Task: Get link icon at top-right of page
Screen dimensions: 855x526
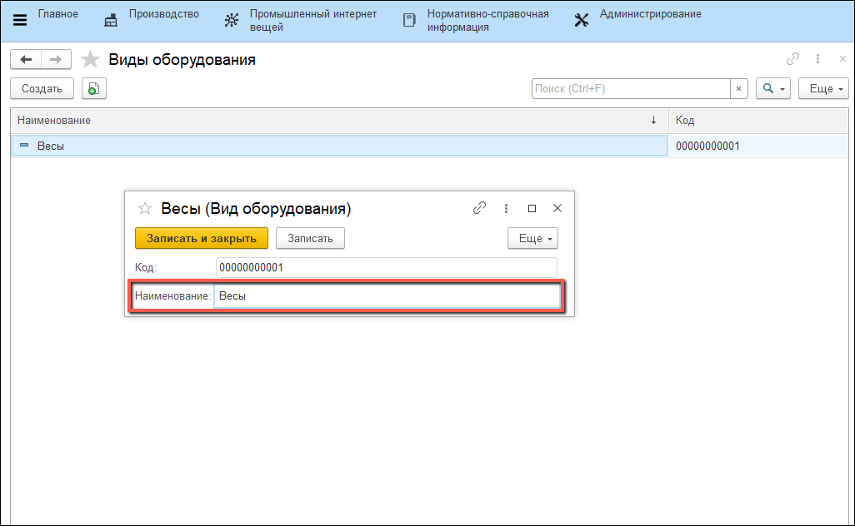Action: click(x=792, y=59)
